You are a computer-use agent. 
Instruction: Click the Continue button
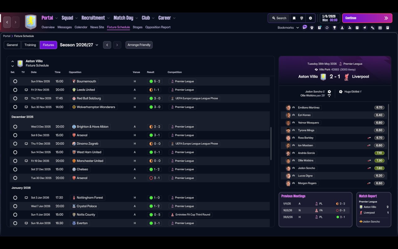(367, 18)
